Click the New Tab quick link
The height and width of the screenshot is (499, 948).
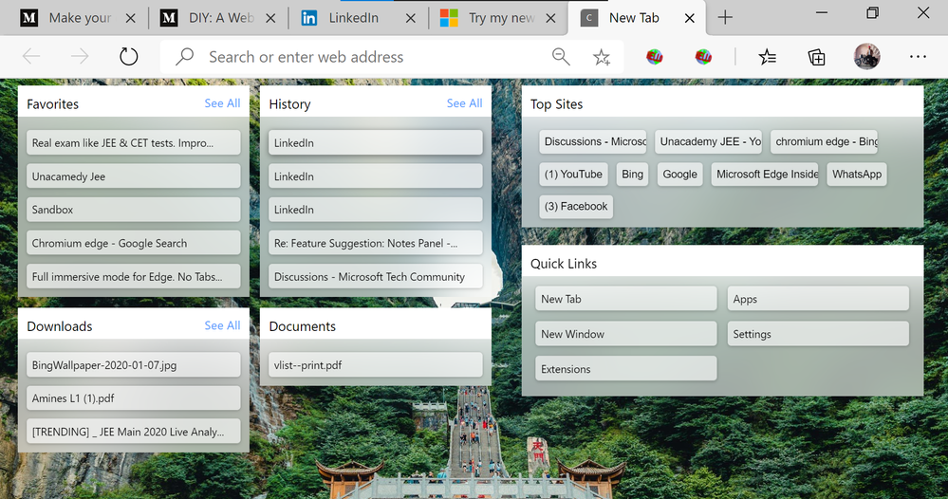[x=625, y=299]
